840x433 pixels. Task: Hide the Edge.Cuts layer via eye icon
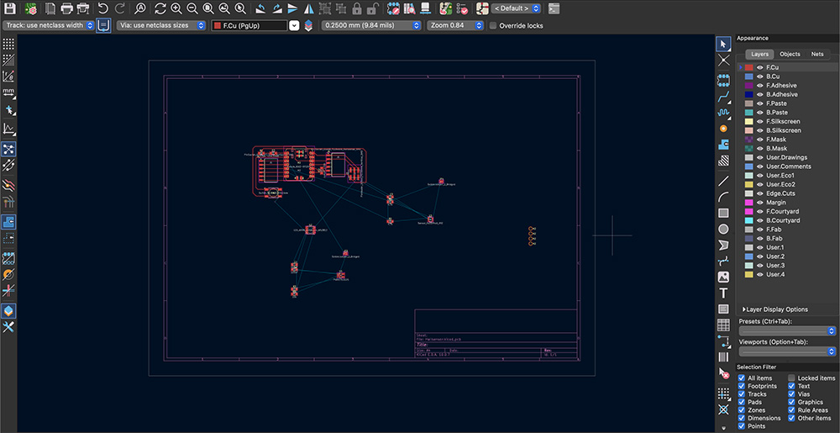point(759,193)
